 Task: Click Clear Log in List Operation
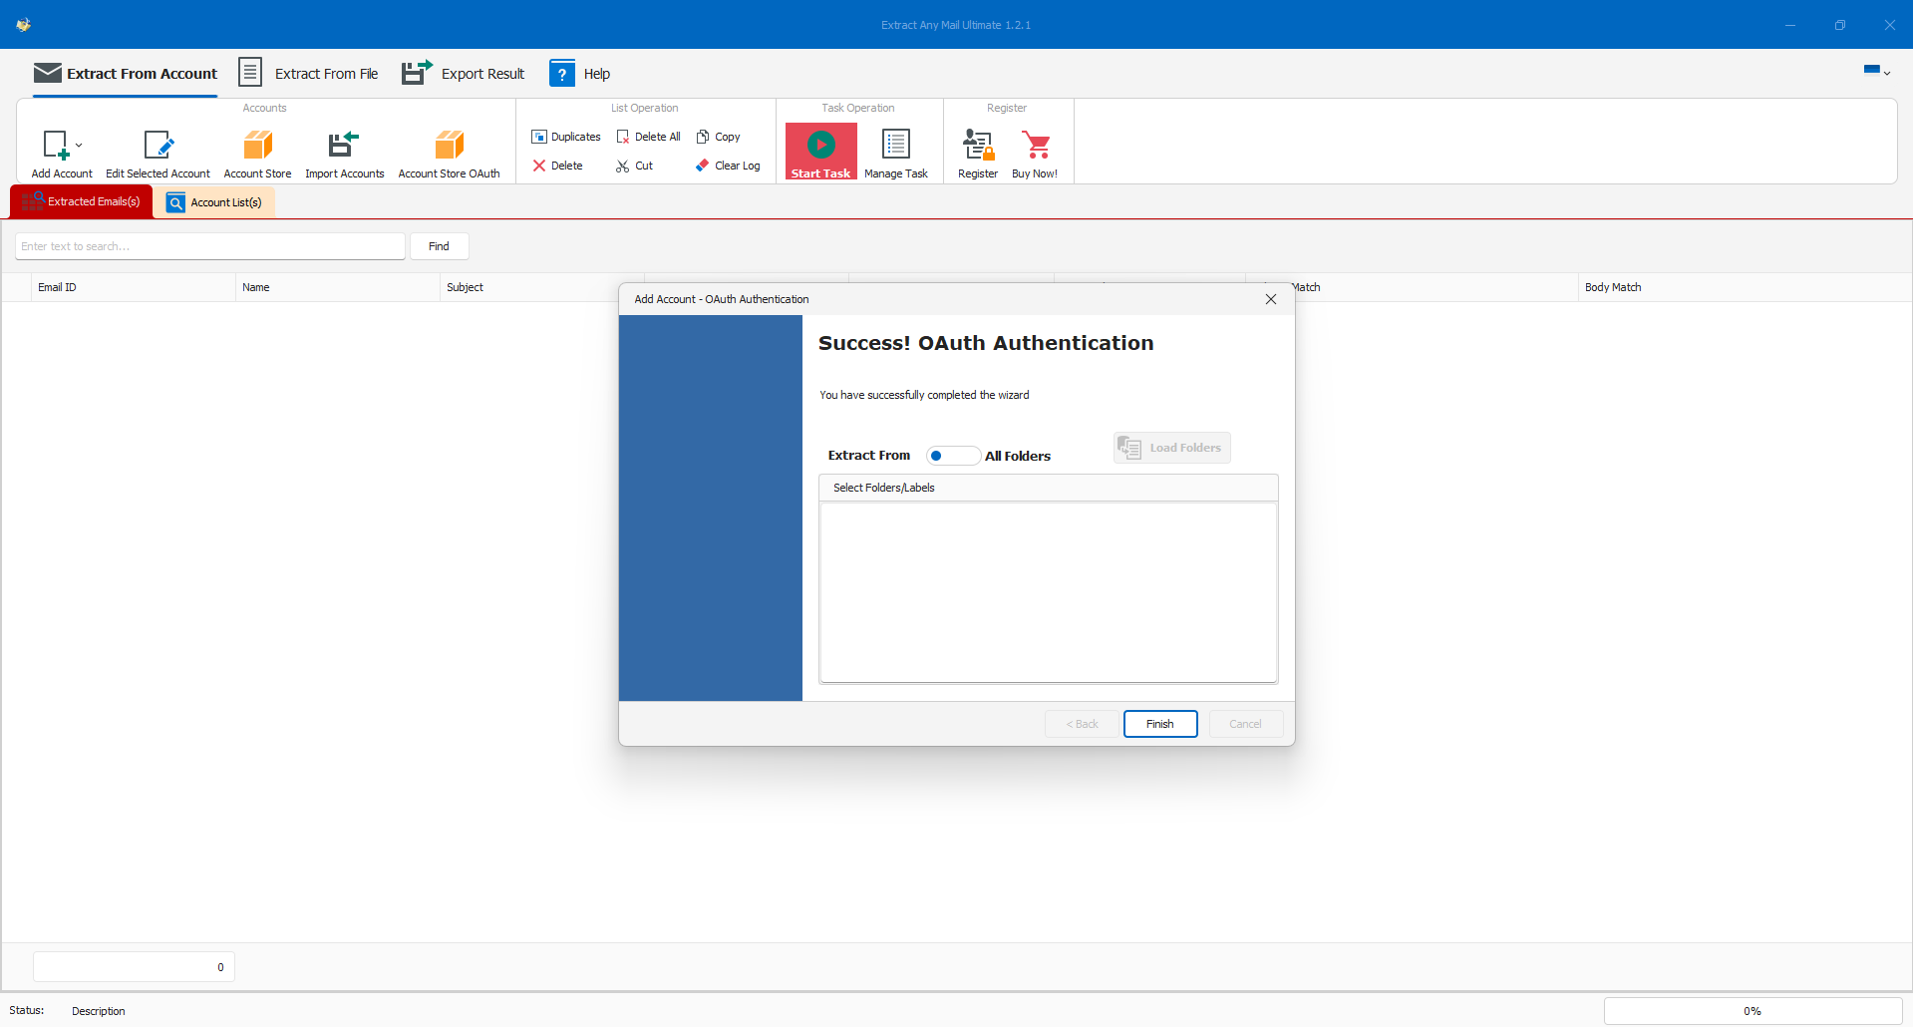coord(728,166)
